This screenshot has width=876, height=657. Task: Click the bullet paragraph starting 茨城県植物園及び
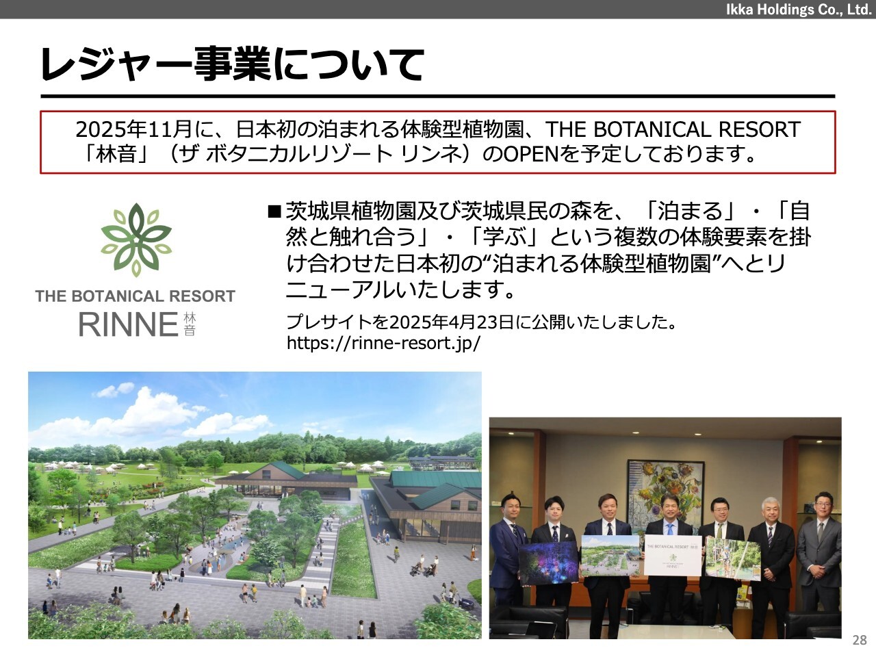(547, 250)
